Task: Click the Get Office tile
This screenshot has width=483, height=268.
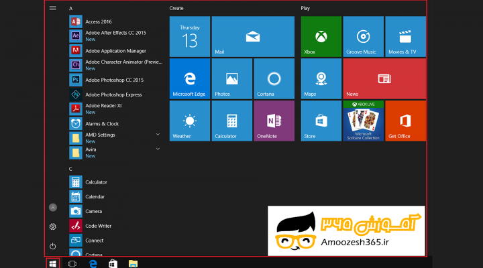Action: (406, 121)
